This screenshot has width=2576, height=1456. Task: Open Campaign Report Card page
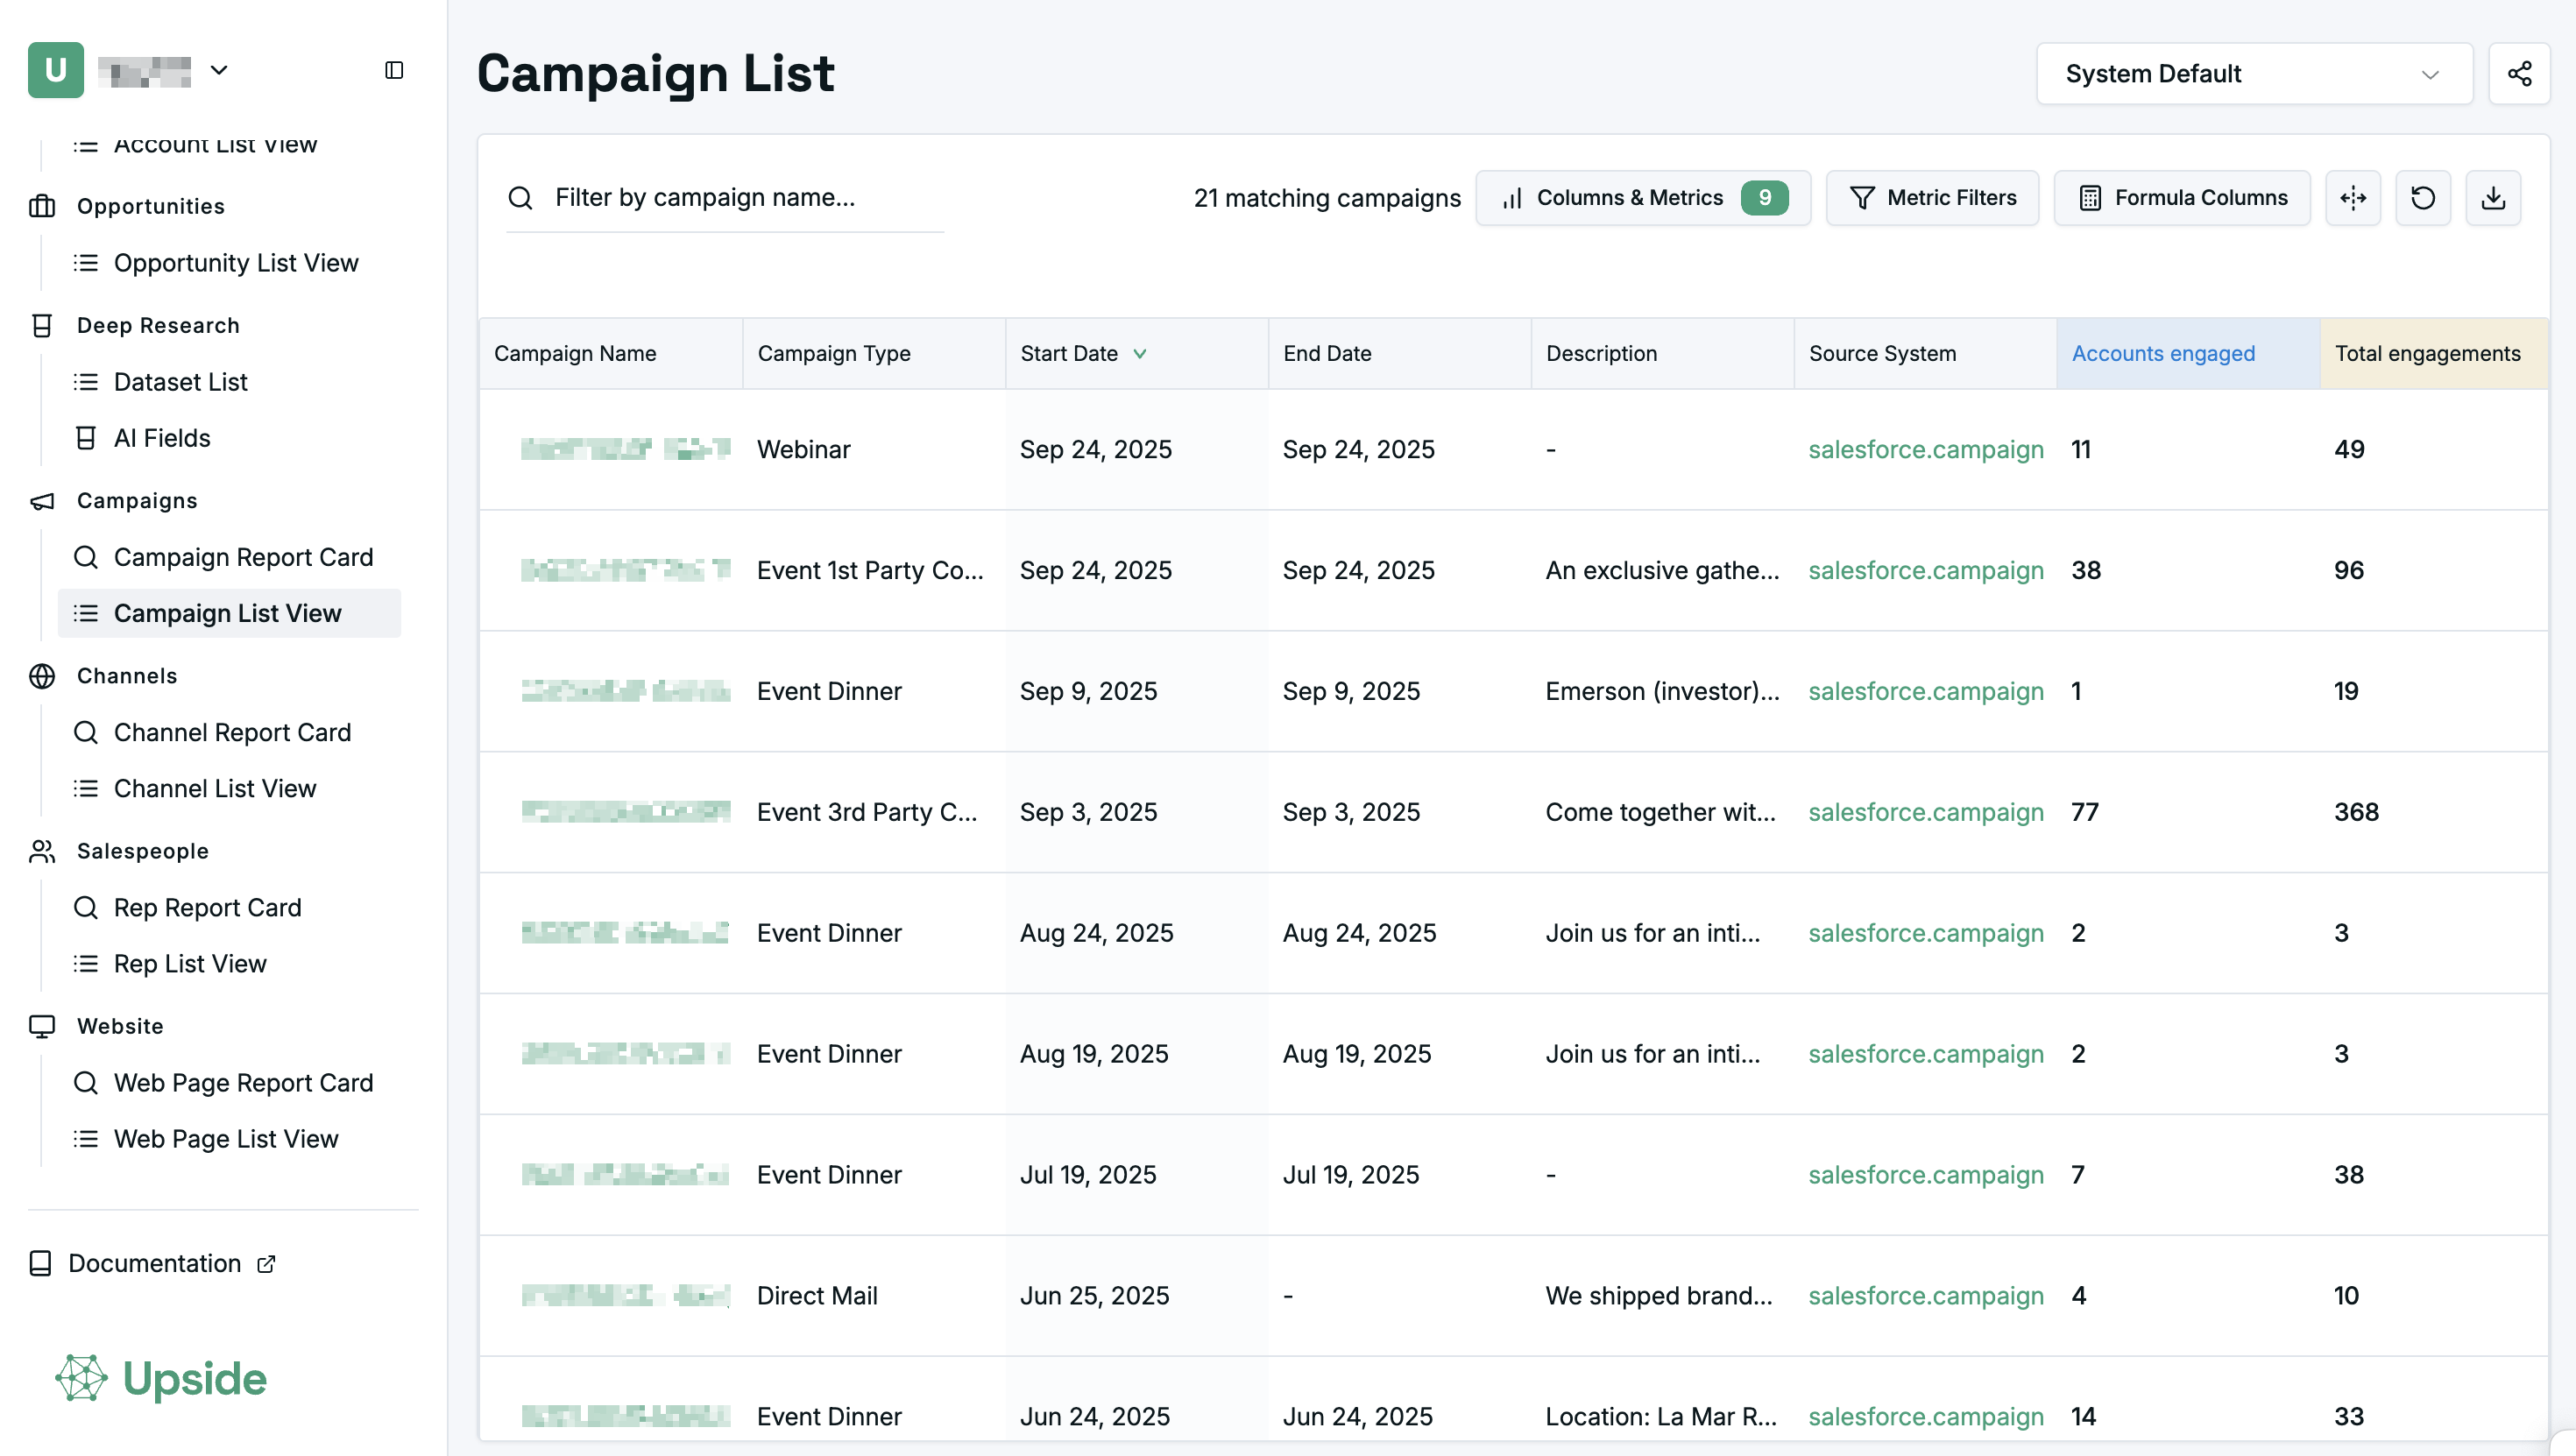pos(243,557)
